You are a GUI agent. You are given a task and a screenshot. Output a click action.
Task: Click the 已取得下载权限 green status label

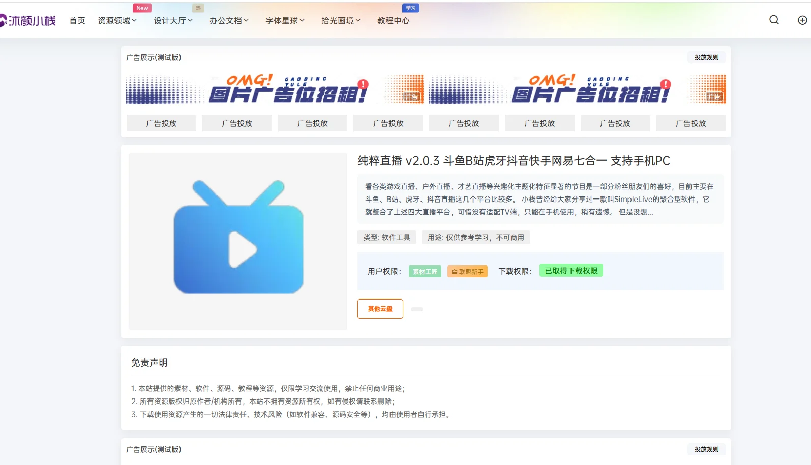point(571,271)
